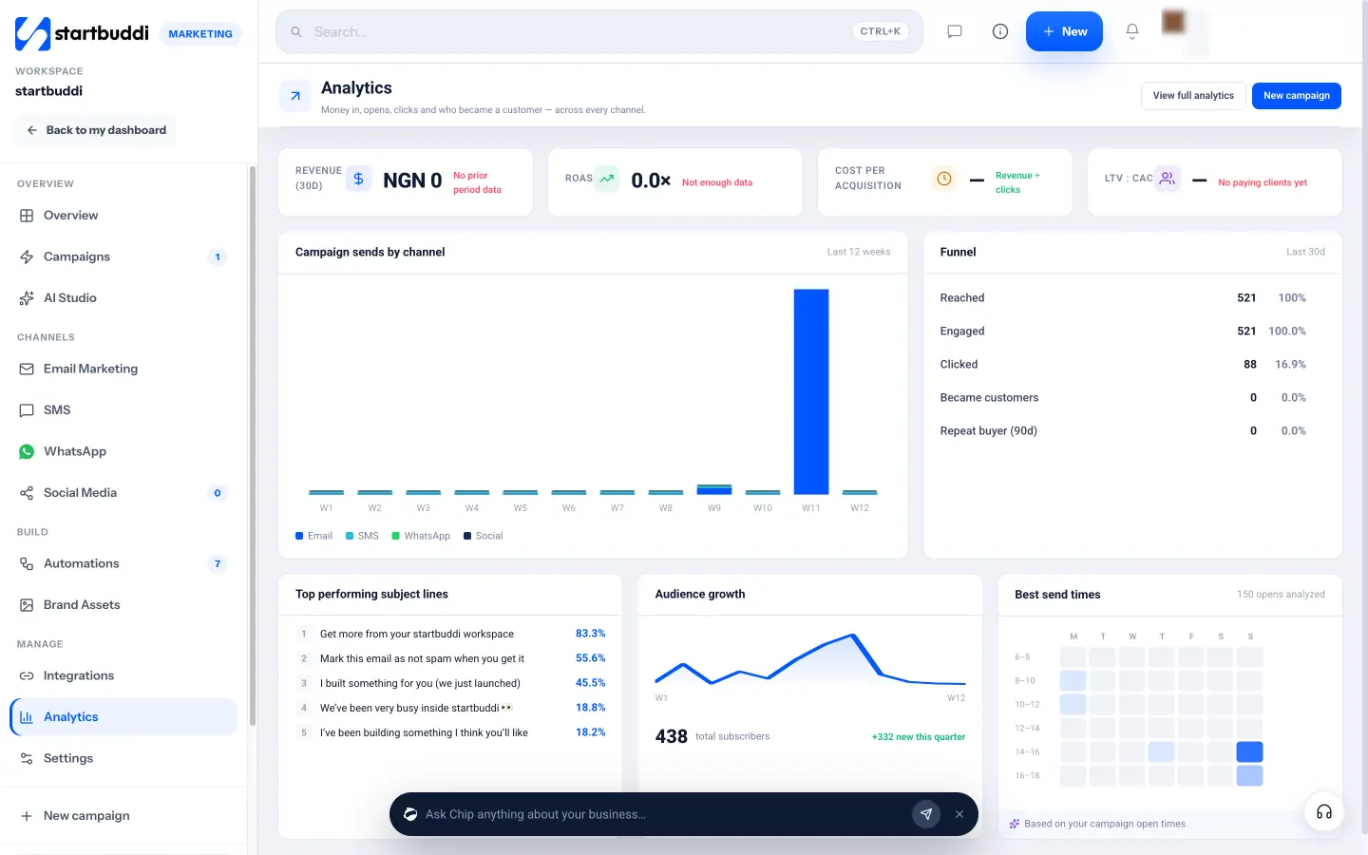The height and width of the screenshot is (855, 1368).
Task: Click the revenue dollar icon
Action: [x=358, y=179]
